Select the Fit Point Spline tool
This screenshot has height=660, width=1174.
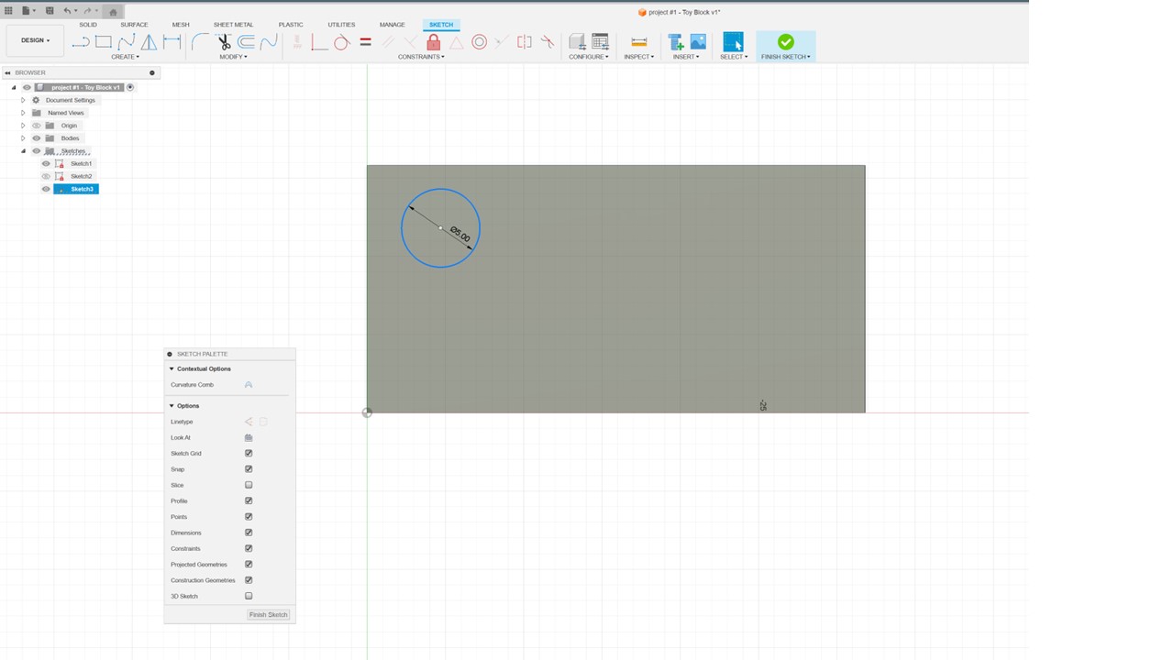click(126, 42)
